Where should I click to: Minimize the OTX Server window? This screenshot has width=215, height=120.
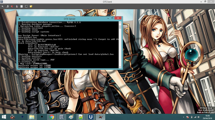click(108, 18)
